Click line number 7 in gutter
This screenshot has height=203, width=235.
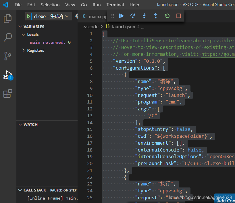tap(91, 75)
